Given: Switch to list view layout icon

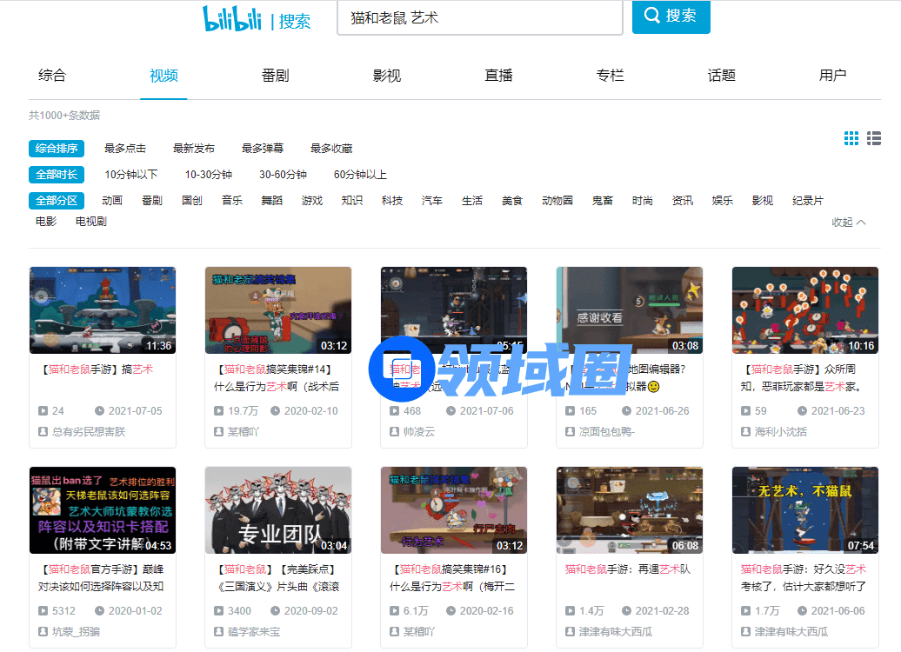Looking at the screenshot, I should pyautogui.click(x=874, y=138).
